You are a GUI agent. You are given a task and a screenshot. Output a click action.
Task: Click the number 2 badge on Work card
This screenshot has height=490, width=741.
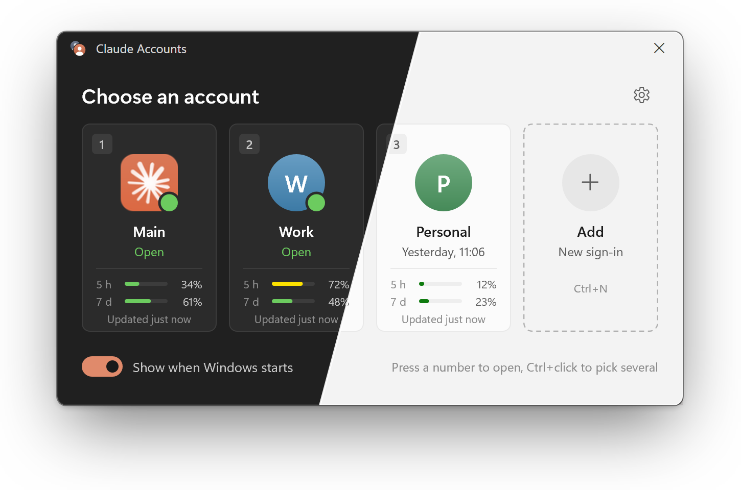(x=249, y=144)
